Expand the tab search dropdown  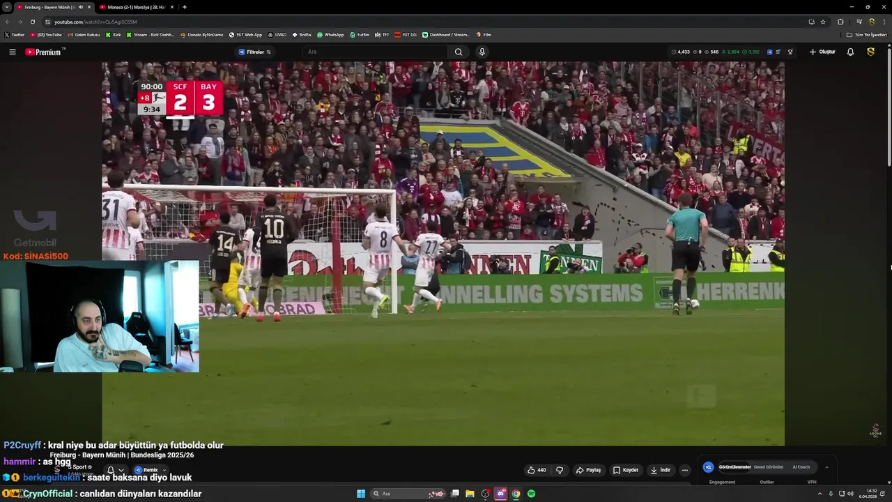[x=6, y=7]
